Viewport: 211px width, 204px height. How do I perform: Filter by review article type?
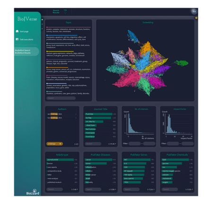[62, 163]
